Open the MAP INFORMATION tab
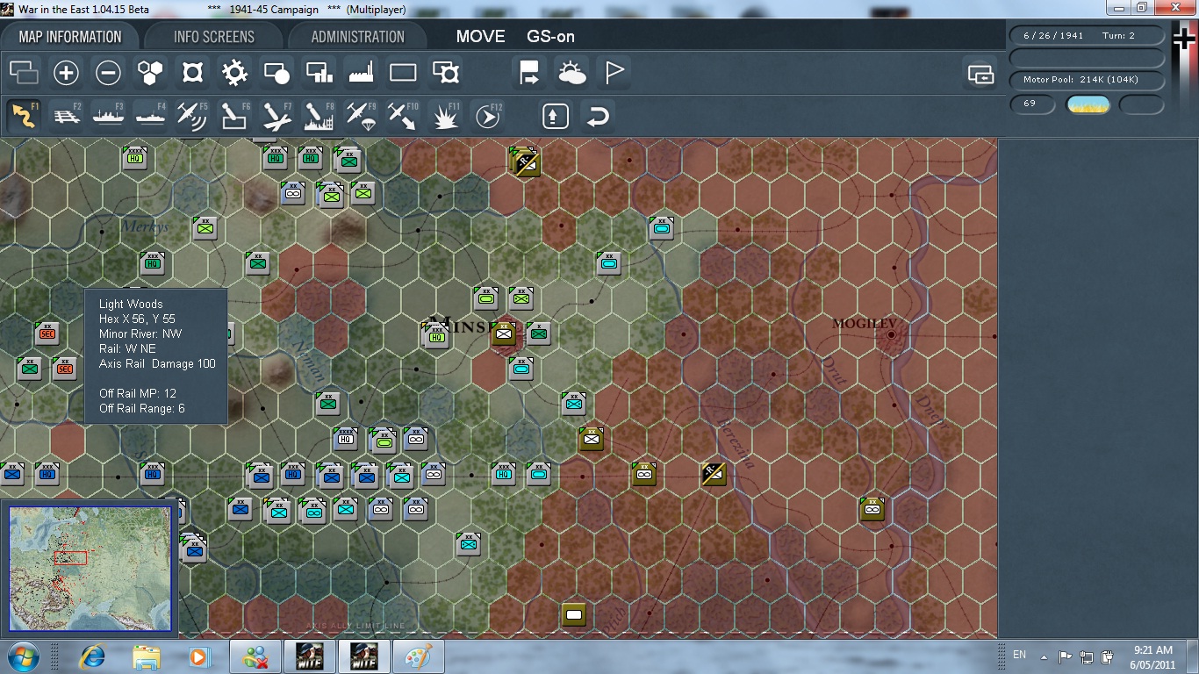Screen dimensions: 1199x674 70,37
